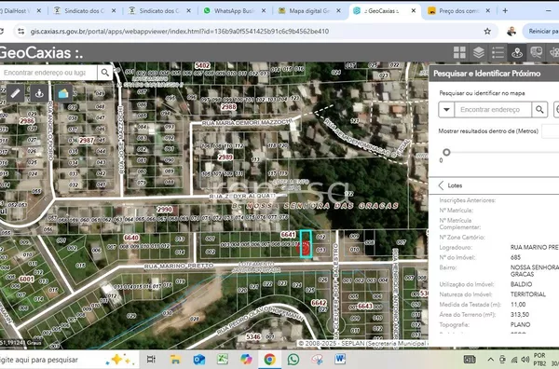Go back from Lotes details
Screen dimensions: 559x369
[x=442, y=185]
